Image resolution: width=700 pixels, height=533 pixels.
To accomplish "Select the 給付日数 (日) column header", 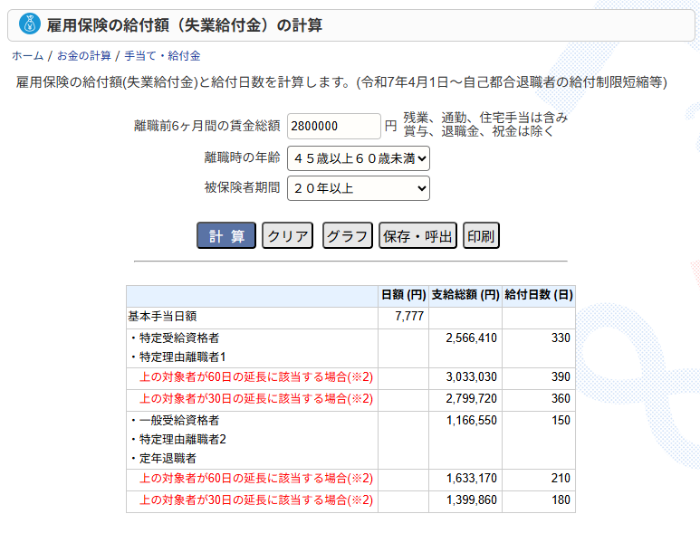I will [x=538, y=296].
